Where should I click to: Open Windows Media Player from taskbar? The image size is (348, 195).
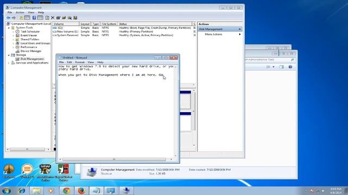coord(51,191)
